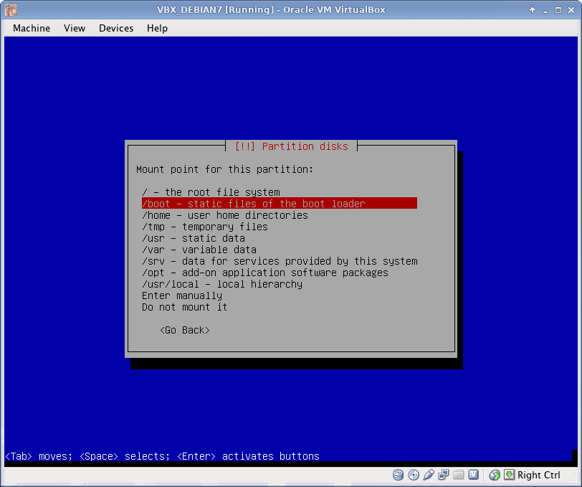Open the Machine menu
The image size is (582, 487).
click(32, 28)
